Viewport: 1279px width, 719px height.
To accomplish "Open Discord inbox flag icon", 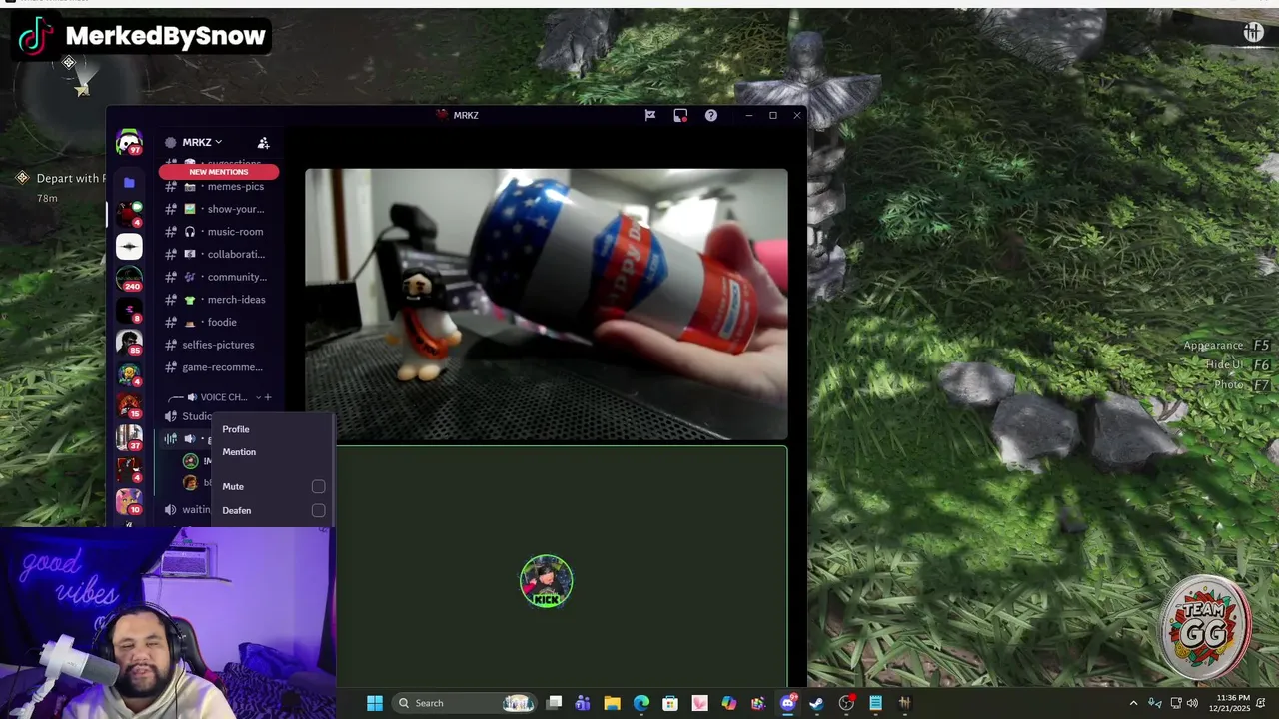I will point(650,115).
